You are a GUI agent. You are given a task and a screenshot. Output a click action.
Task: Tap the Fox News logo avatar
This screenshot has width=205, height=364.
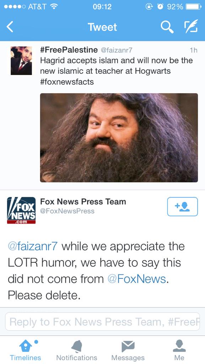coord(21,210)
